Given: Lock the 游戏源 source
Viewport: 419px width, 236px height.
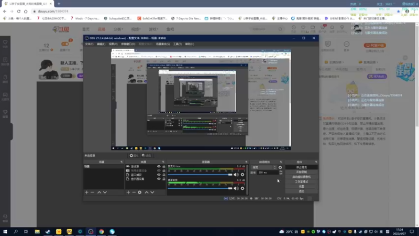Looking at the screenshot, I should point(164,166).
